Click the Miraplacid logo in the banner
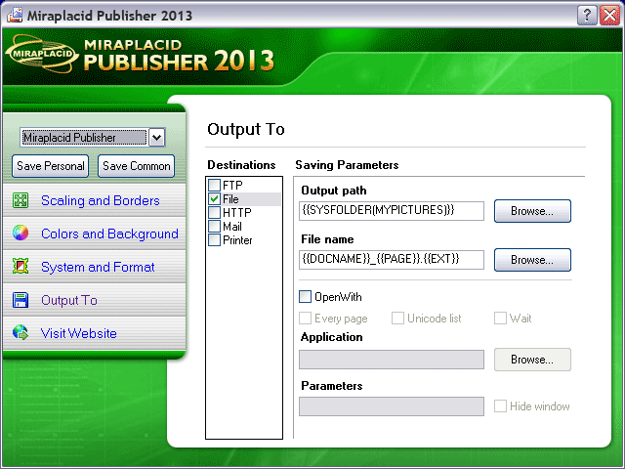The height and width of the screenshot is (469, 625). (x=42, y=54)
